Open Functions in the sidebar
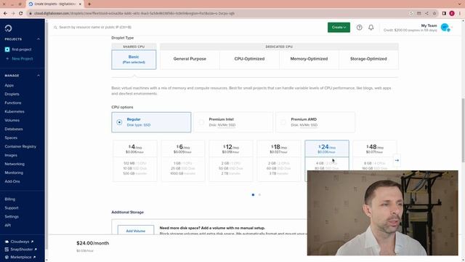 coord(13,103)
